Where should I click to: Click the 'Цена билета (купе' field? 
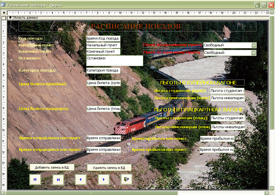103,83
